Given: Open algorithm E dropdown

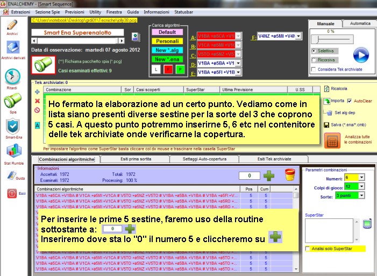Looking at the screenshot, I should (x=238, y=72).
